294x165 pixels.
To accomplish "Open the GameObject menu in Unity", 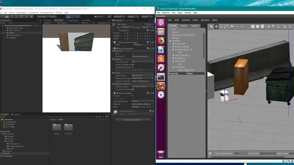I will pyautogui.click(x=22, y=12).
